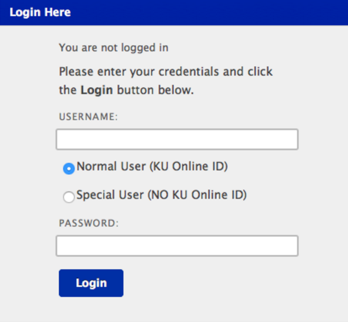The width and height of the screenshot is (348, 322).
Task: Click the USERNAME field label
Action: pos(88,117)
